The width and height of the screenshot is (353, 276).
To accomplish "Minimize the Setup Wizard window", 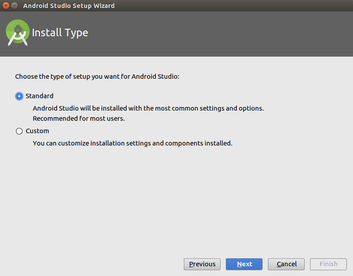I will tap(14, 6).
